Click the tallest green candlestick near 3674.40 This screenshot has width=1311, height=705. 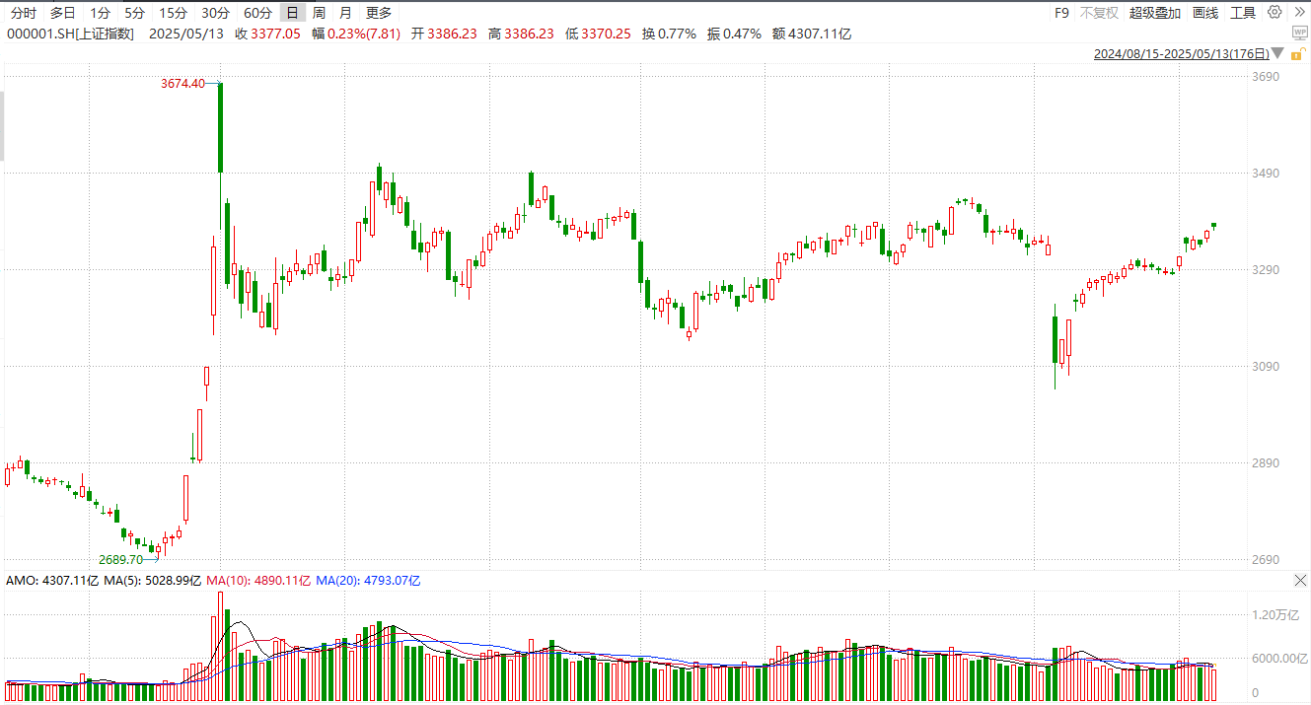coord(220,128)
